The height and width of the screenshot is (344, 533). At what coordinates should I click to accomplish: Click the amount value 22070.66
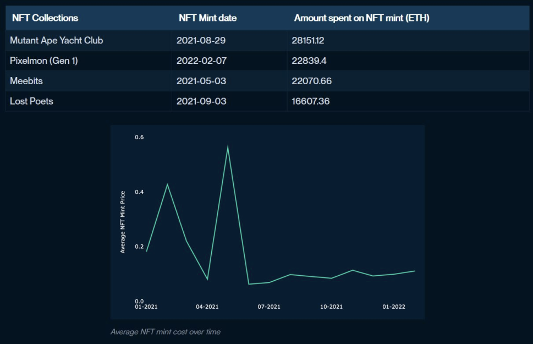(312, 81)
